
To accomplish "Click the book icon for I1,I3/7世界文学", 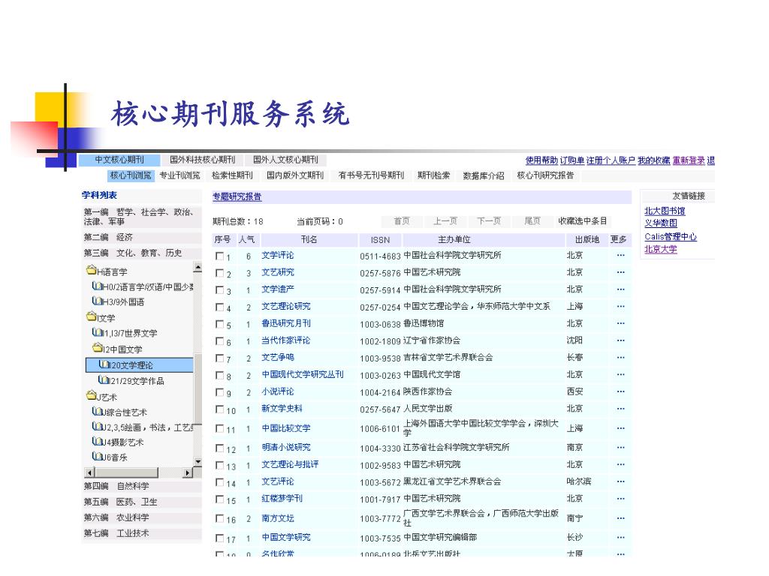I will pos(97,332).
